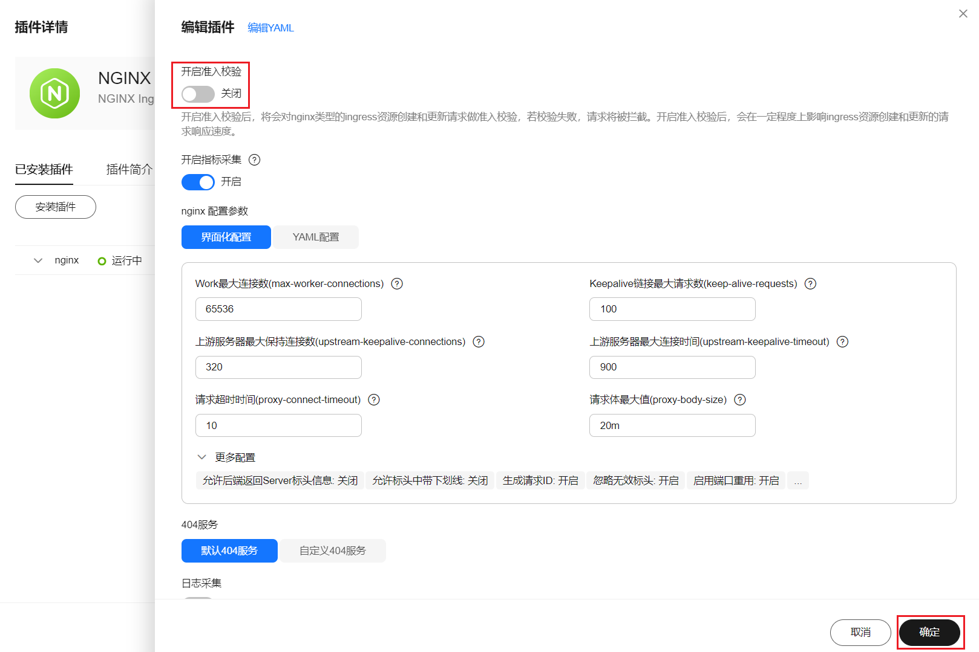
Task: Edit the upstream-keepalive-connections field 320
Action: pyautogui.click(x=278, y=367)
